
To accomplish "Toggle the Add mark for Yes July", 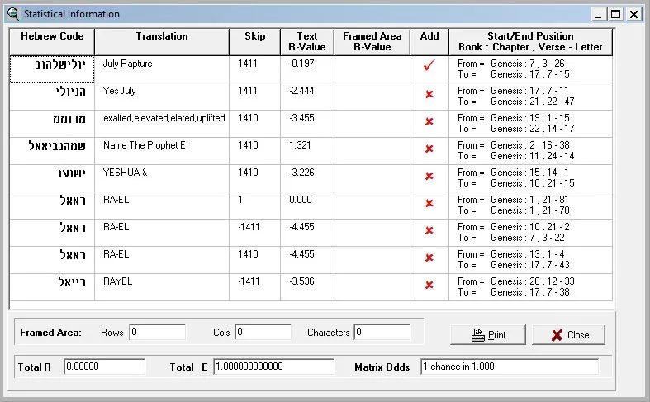I will click(429, 95).
